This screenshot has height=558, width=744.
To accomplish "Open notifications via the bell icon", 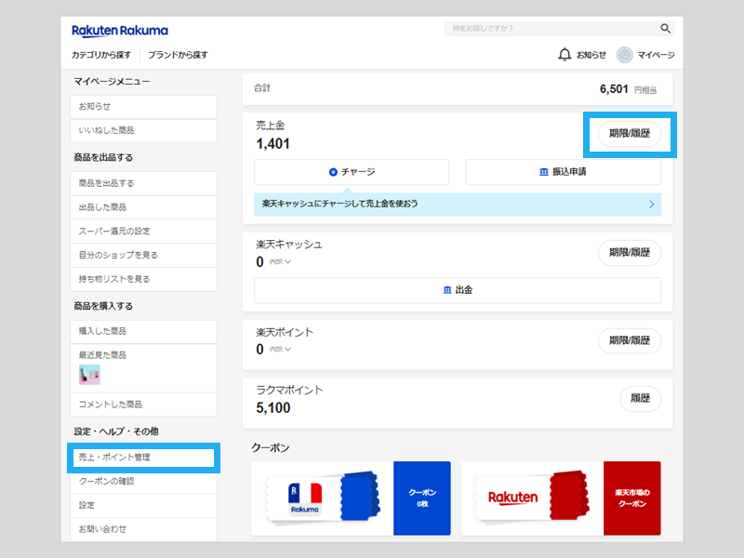I will pyautogui.click(x=565, y=55).
